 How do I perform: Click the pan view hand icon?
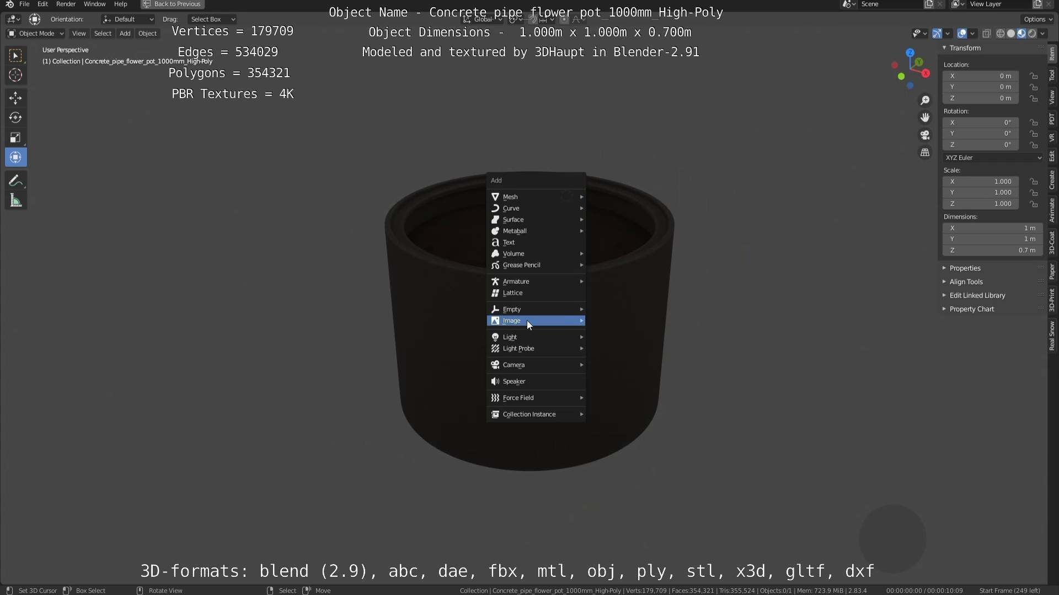925,118
